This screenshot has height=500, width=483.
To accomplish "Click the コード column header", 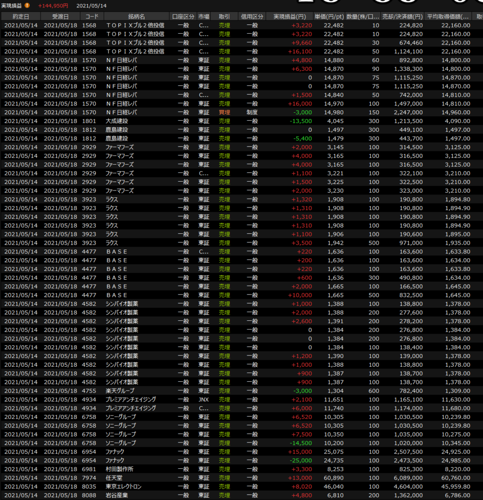I will coord(91,17).
